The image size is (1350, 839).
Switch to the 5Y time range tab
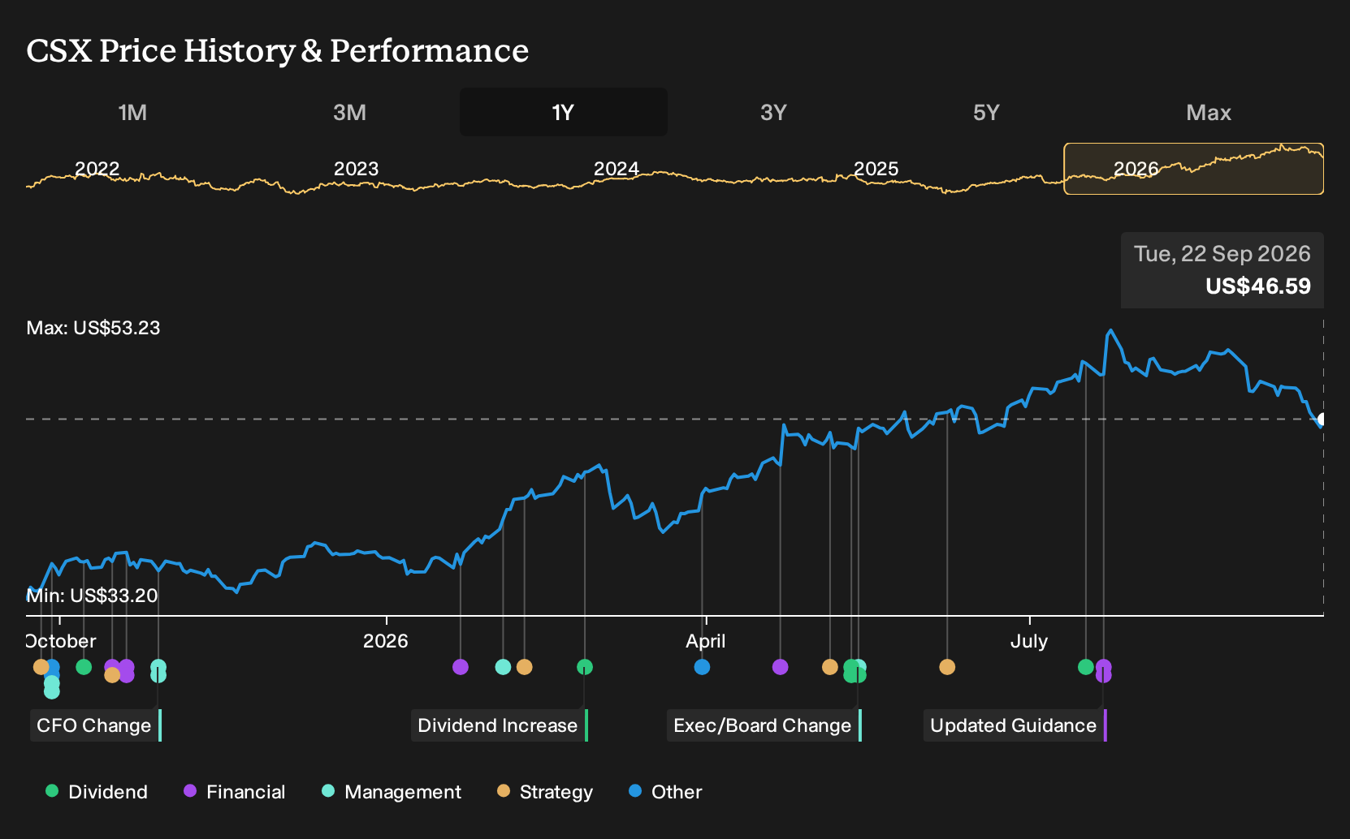[x=986, y=112]
